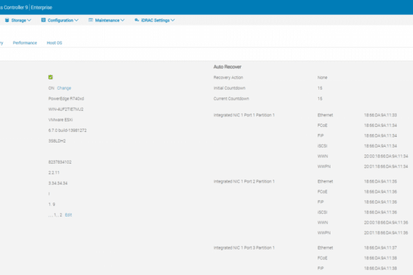This screenshot has height=275, width=413.
Task: Click the Configuration menu icon
Action: click(44, 20)
